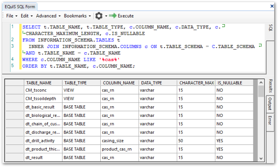Open the Edit menu

tap(27, 16)
